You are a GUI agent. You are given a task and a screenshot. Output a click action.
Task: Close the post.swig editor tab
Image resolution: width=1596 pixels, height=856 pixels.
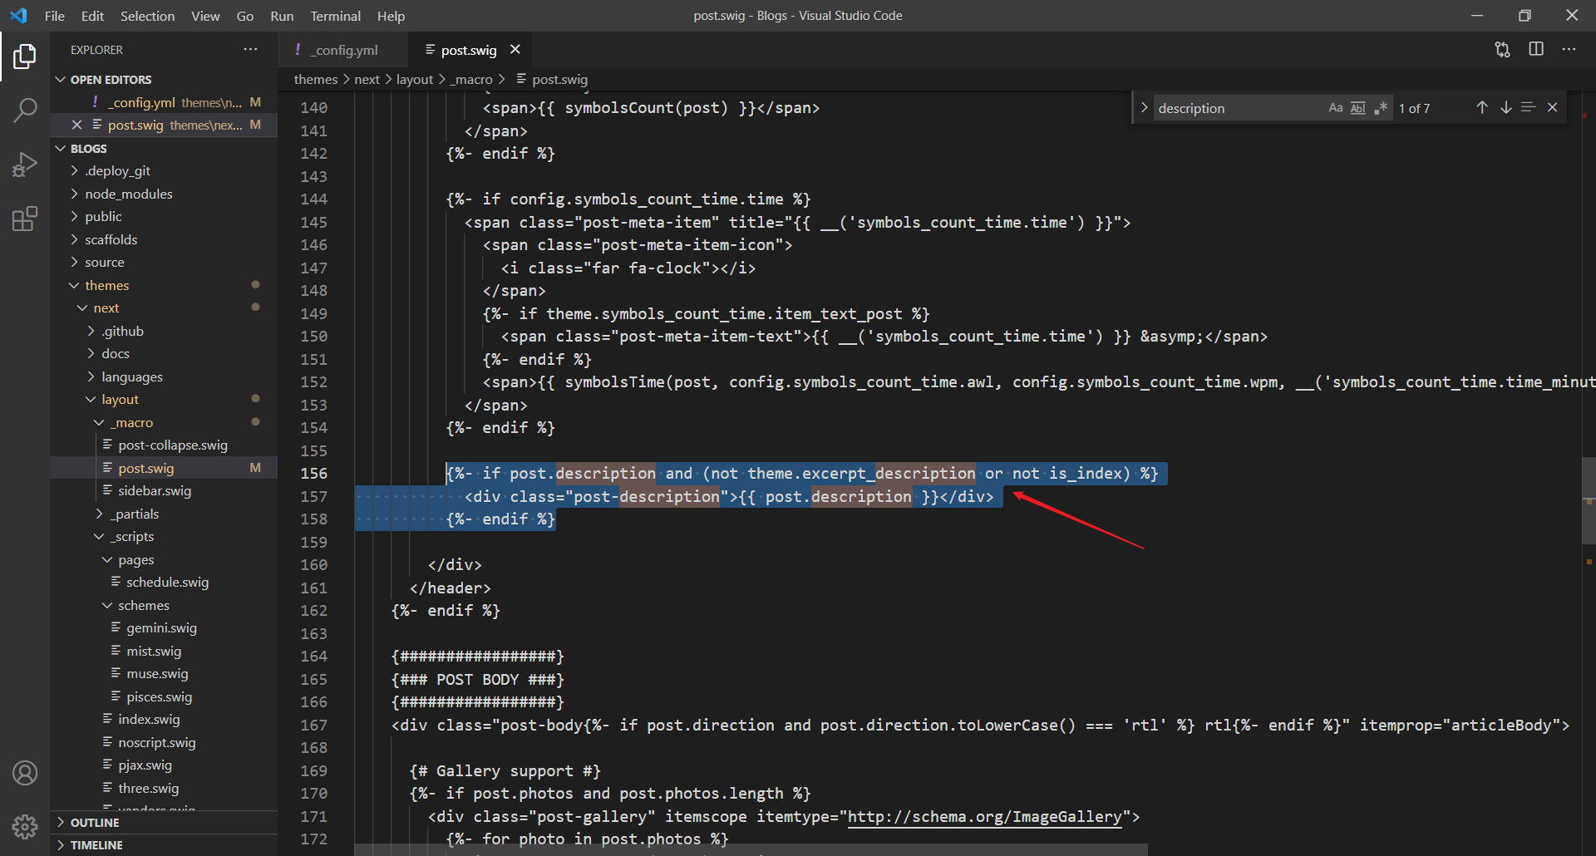point(515,50)
